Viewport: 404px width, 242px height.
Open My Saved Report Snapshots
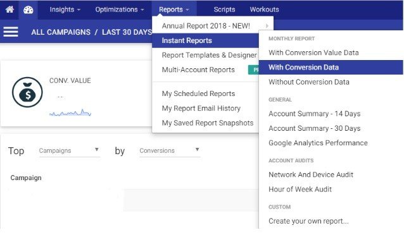[208, 123]
